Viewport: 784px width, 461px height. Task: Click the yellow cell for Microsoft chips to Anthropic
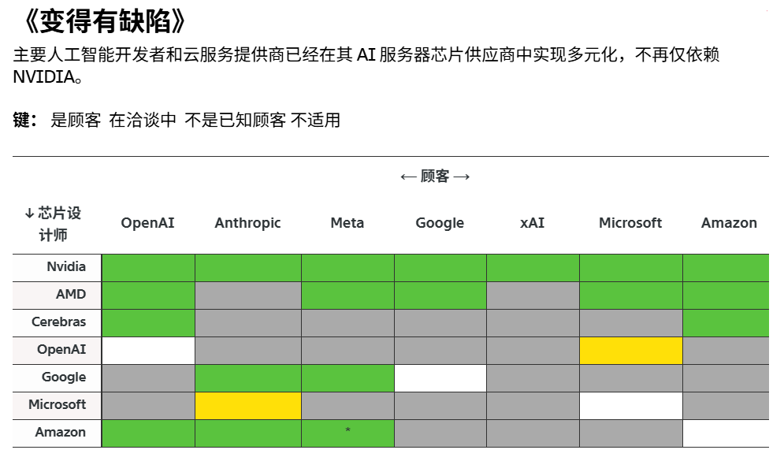point(248,405)
